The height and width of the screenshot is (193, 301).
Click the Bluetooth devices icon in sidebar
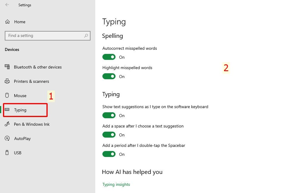click(7, 67)
